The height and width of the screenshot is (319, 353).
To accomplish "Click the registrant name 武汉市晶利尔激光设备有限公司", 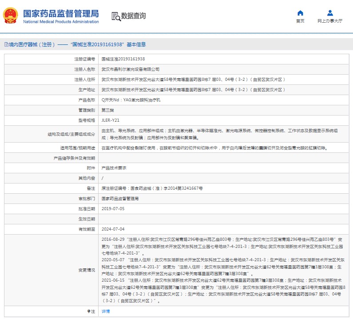I will pyautogui.click(x=130, y=69).
